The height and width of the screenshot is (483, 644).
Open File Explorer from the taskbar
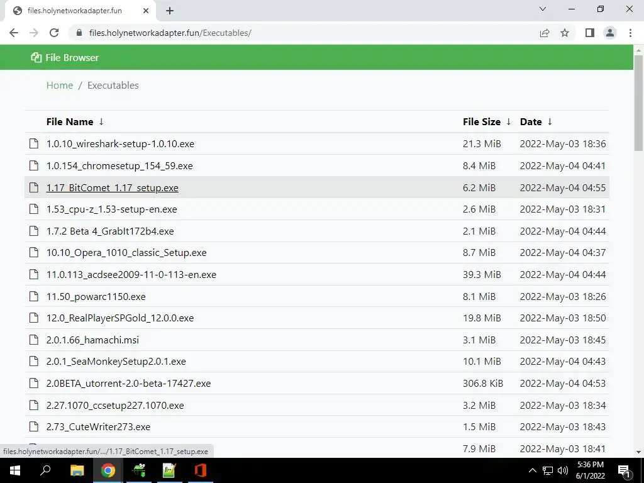77,470
